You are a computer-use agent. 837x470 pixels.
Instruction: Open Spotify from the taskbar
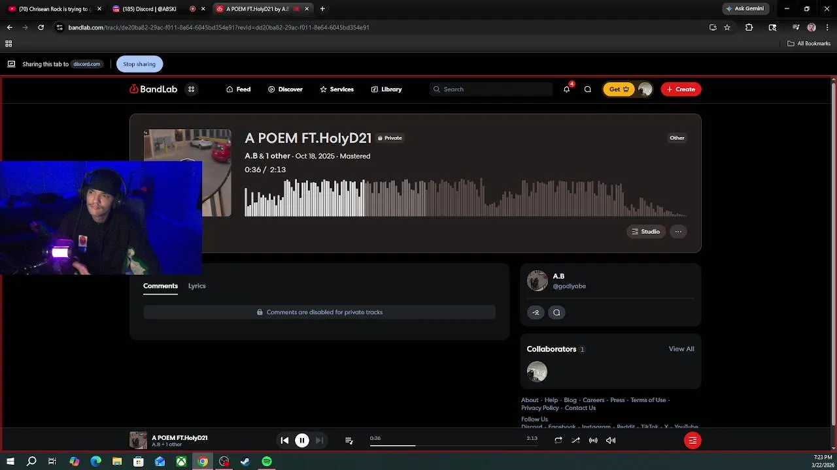267,462
